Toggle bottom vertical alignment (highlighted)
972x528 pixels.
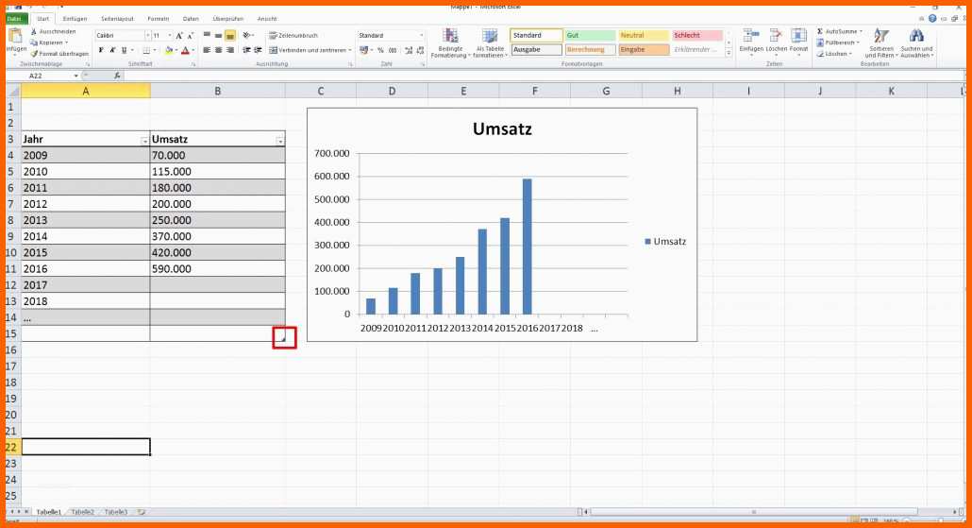click(x=230, y=36)
